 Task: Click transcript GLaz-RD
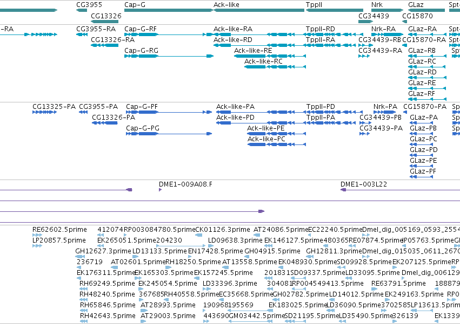click(x=427, y=78)
